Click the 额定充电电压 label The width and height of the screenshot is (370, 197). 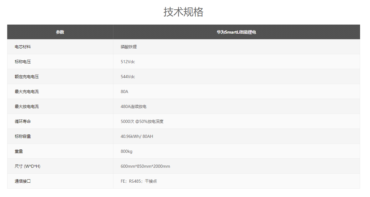(x=27, y=77)
